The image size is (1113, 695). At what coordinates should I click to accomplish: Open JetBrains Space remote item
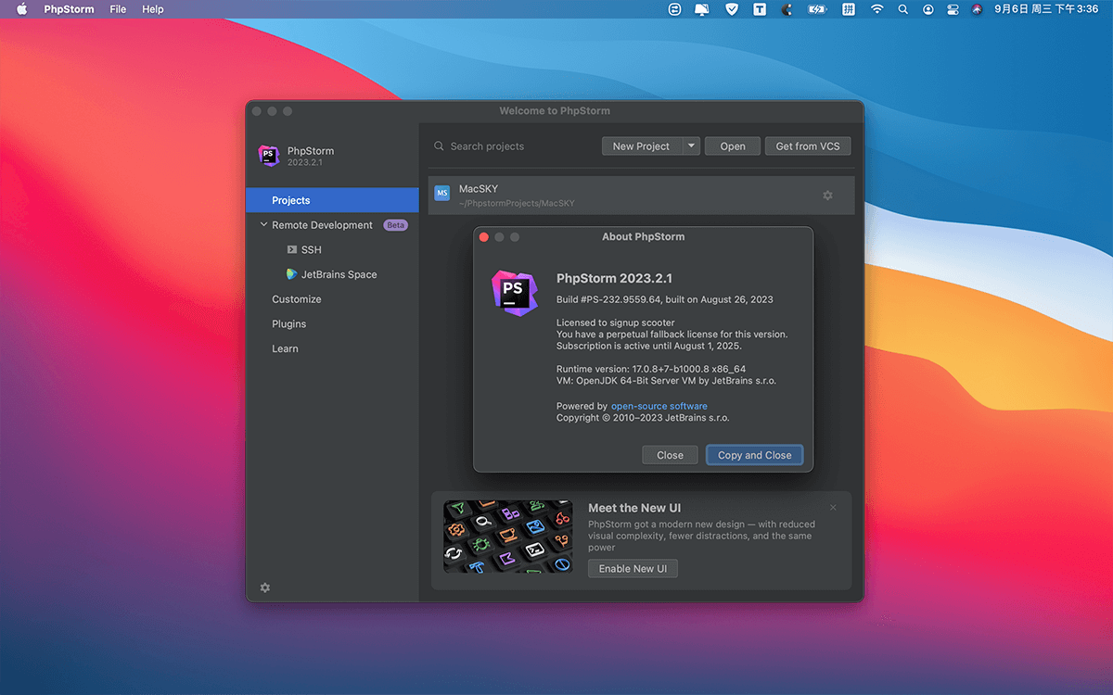(332, 274)
